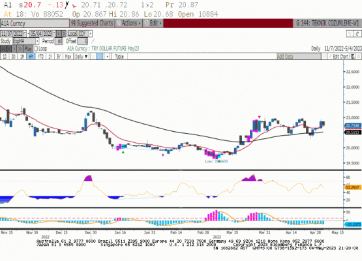
Task: Start chart animation with Play button
Action: pyautogui.click(x=28, y=49)
